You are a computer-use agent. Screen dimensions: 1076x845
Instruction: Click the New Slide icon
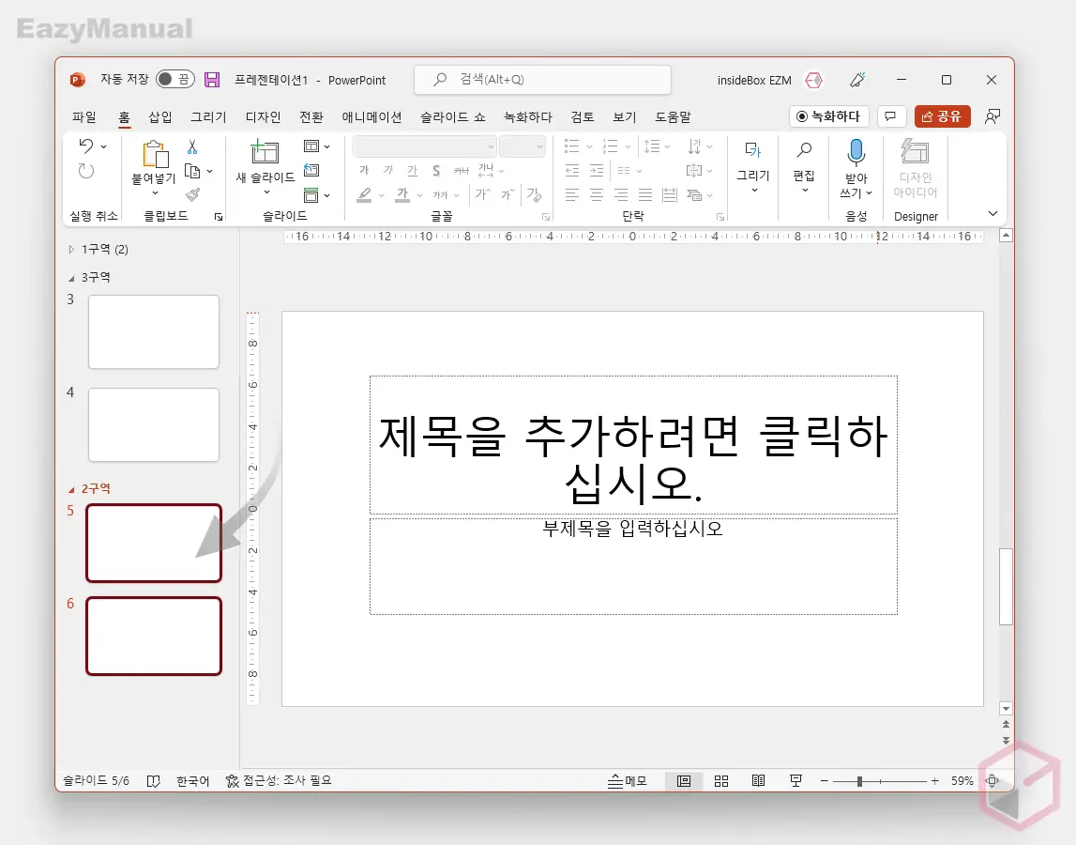point(265,151)
